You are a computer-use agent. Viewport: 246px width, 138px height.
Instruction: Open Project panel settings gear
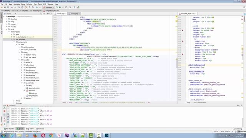48,14
